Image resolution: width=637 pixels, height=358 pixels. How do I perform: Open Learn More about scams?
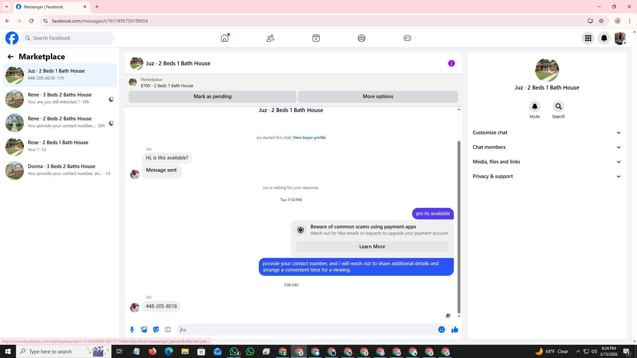click(372, 247)
